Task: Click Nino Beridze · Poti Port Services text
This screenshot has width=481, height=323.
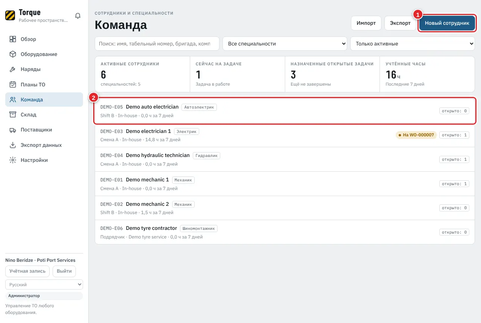Action: [x=40, y=260]
